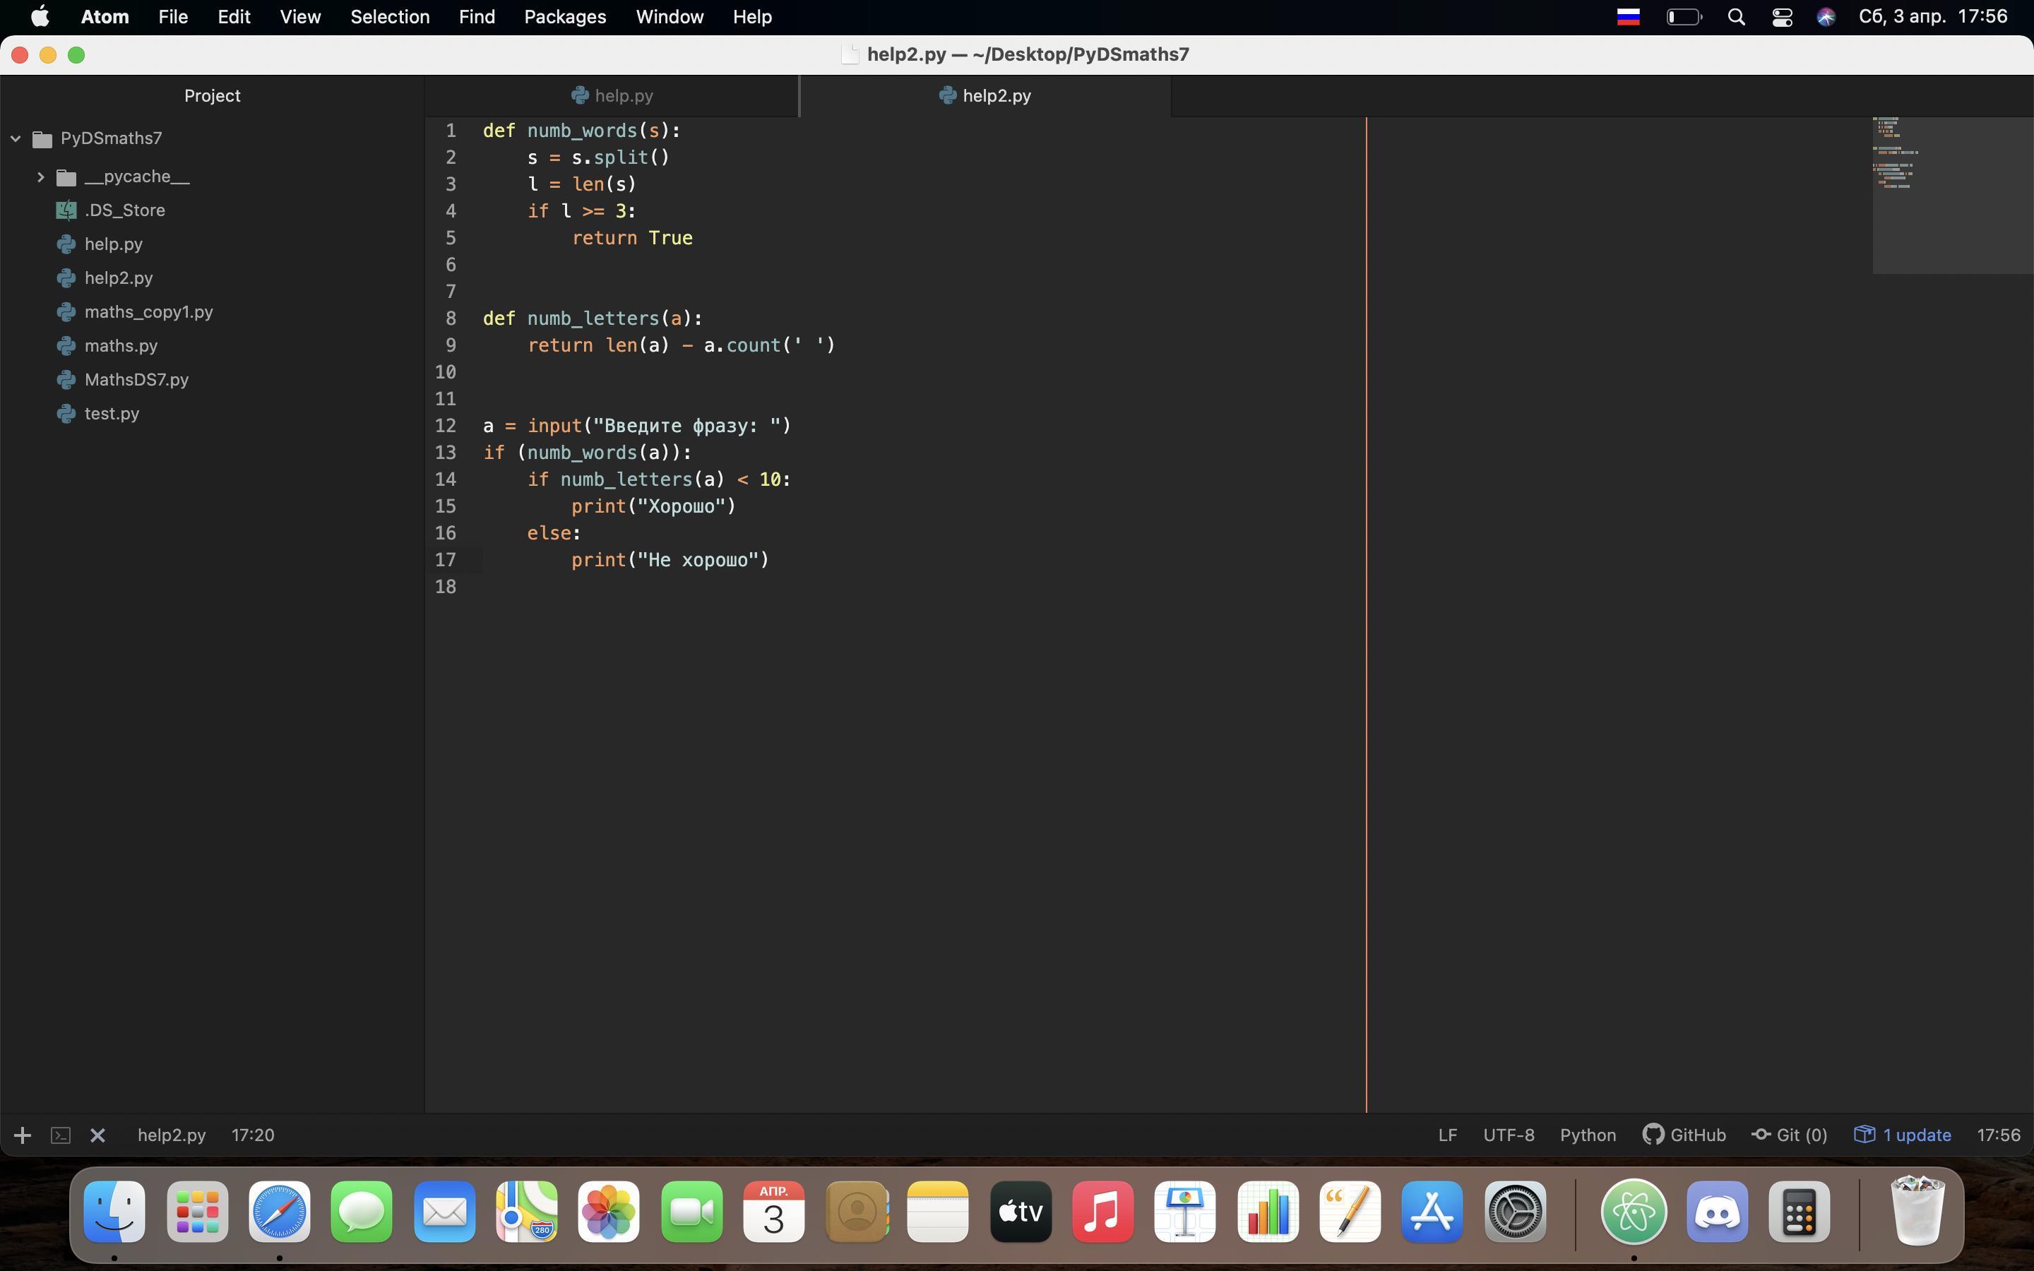Change LF line ending setting
The height and width of the screenshot is (1271, 2034).
1446,1135
